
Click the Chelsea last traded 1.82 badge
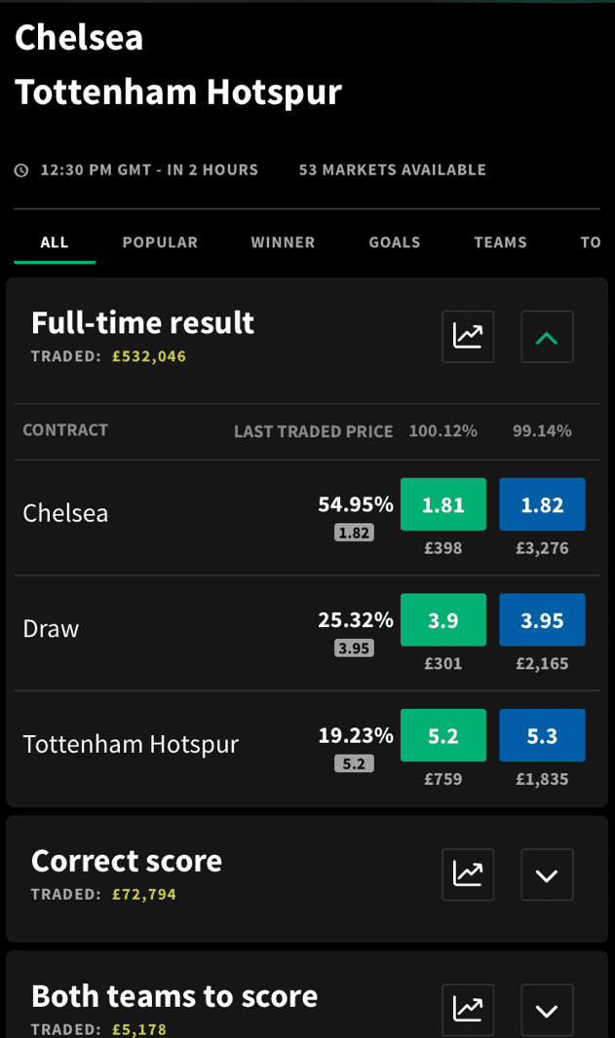pos(354,533)
